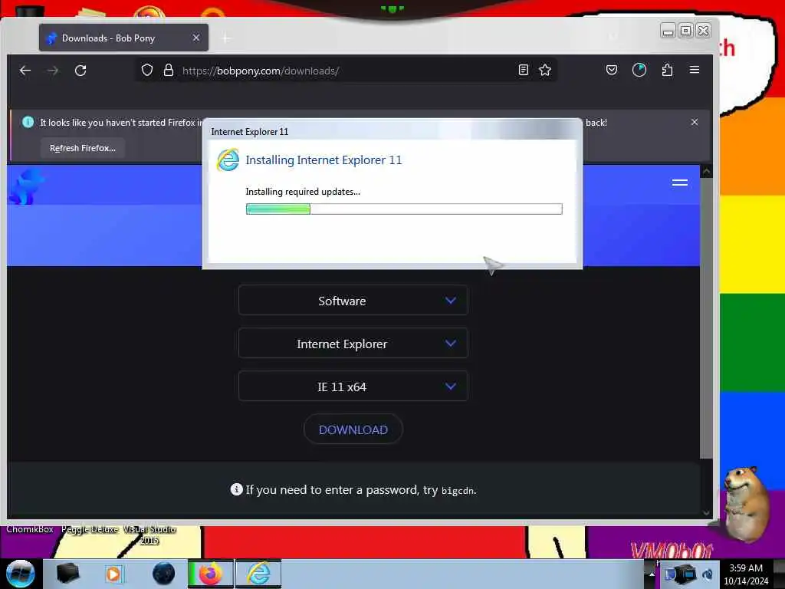The height and width of the screenshot is (589, 785).
Task: Click the address bar URL field
Action: pyautogui.click(x=346, y=71)
